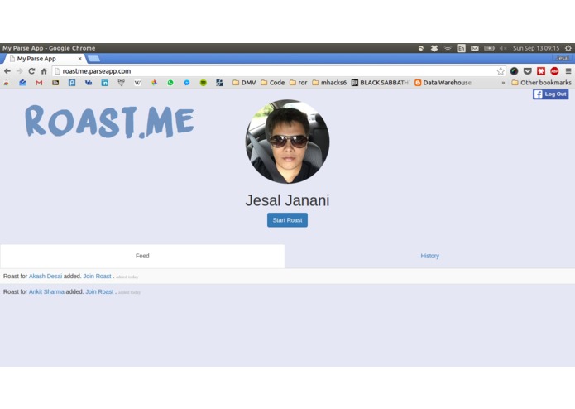The image size is (575, 409).
Task: Open the En keyboard language indicator
Action: (462, 48)
